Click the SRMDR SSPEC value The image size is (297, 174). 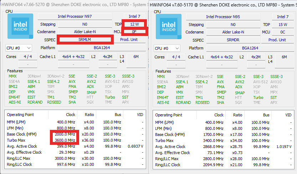[233, 40]
